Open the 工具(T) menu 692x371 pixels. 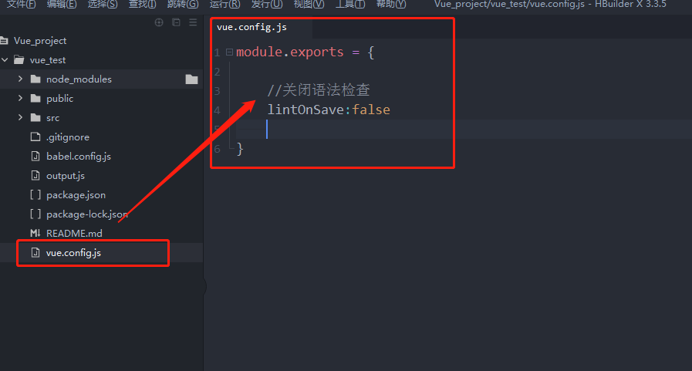point(350,5)
